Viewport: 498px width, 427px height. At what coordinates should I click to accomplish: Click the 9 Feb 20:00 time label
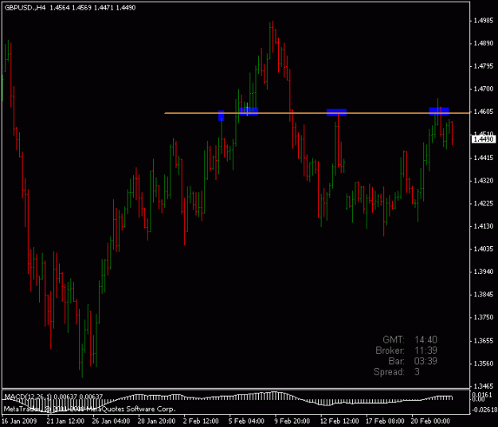coord(292,421)
